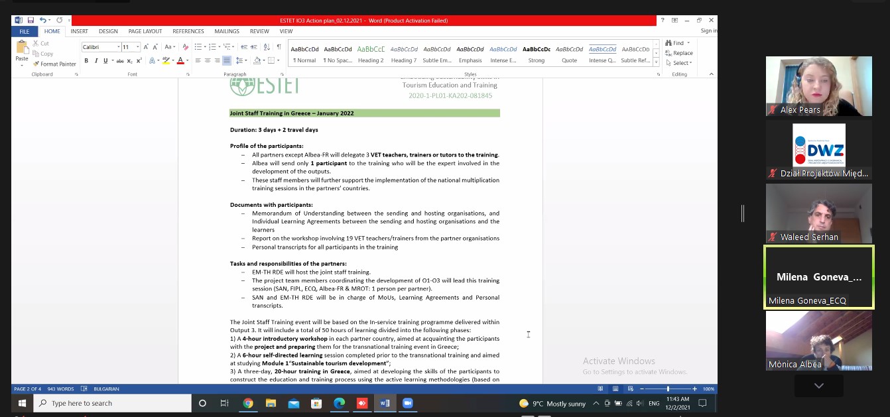
Task: Open the Paragraph dialog launcher
Action: tap(283, 74)
